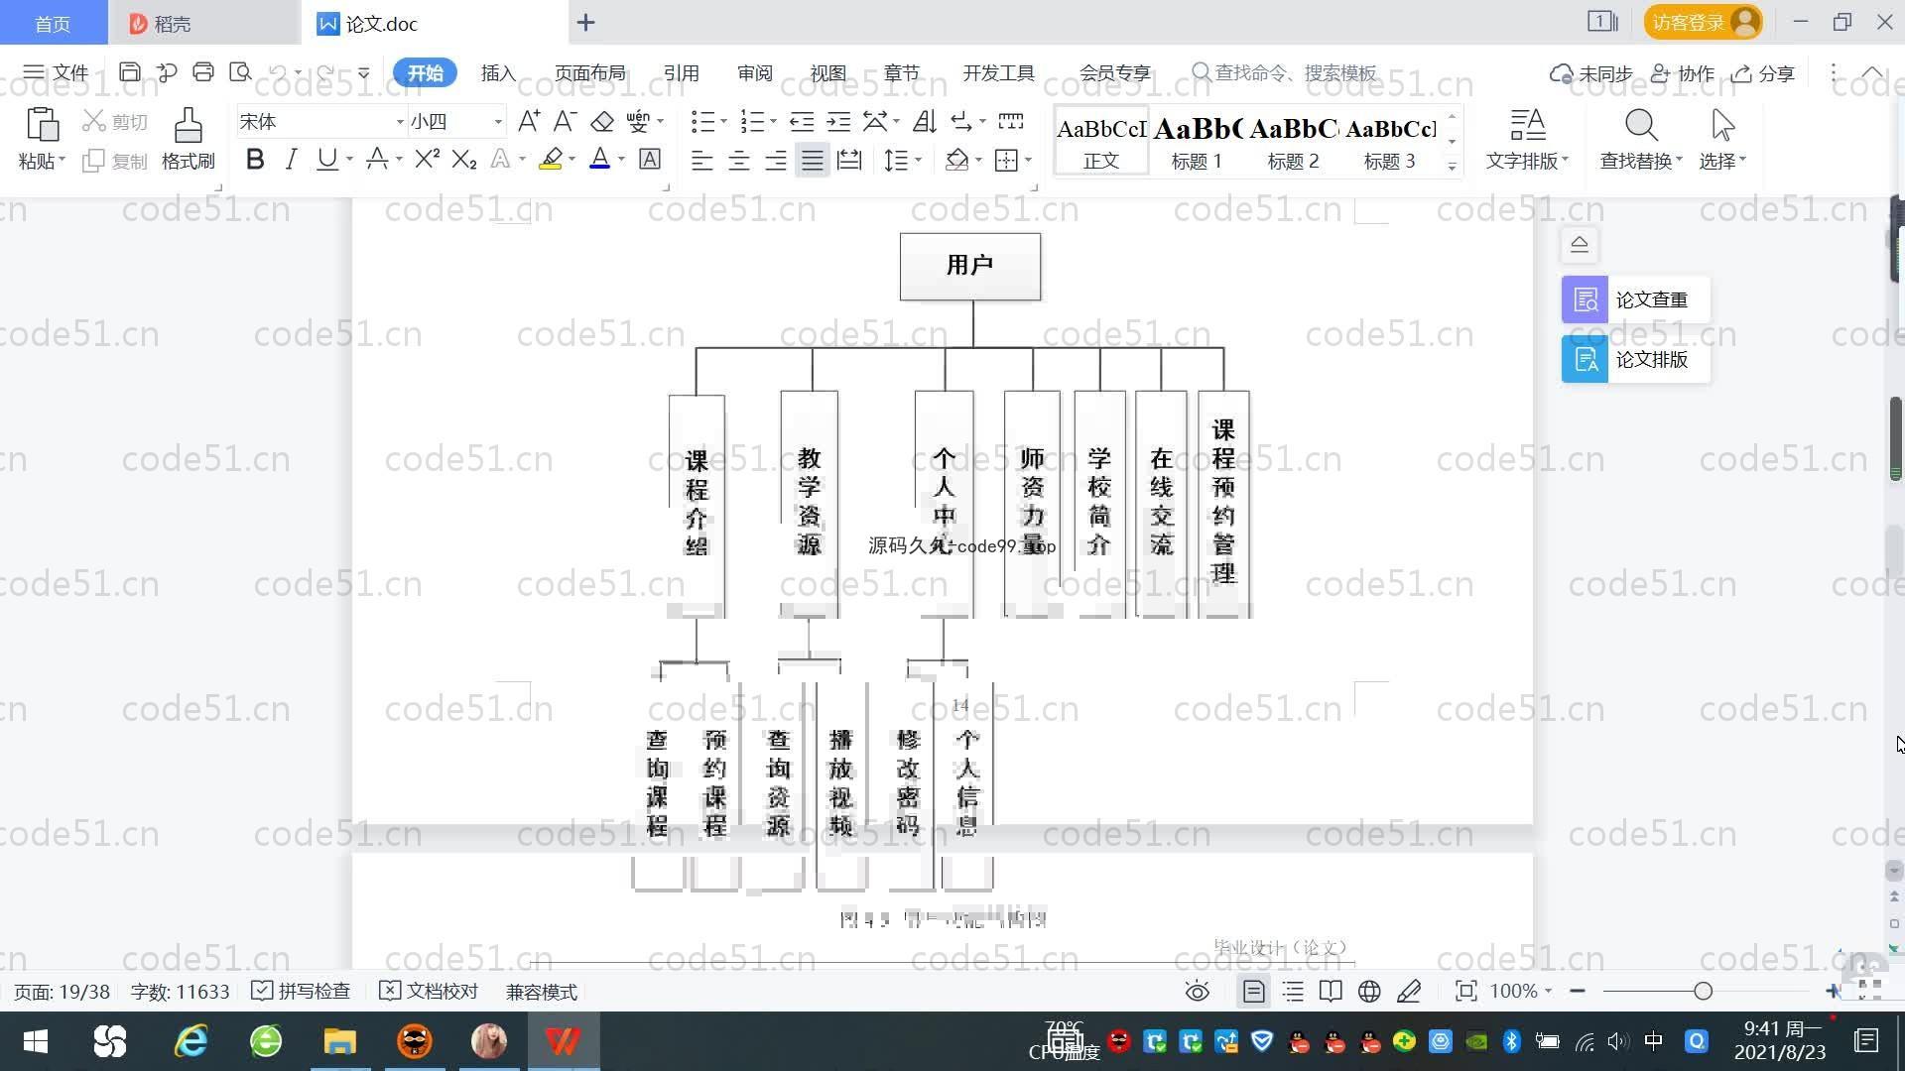The width and height of the screenshot is (1905, 1071).
Task: Open the Select dropdown
Action: (1722, 160)
